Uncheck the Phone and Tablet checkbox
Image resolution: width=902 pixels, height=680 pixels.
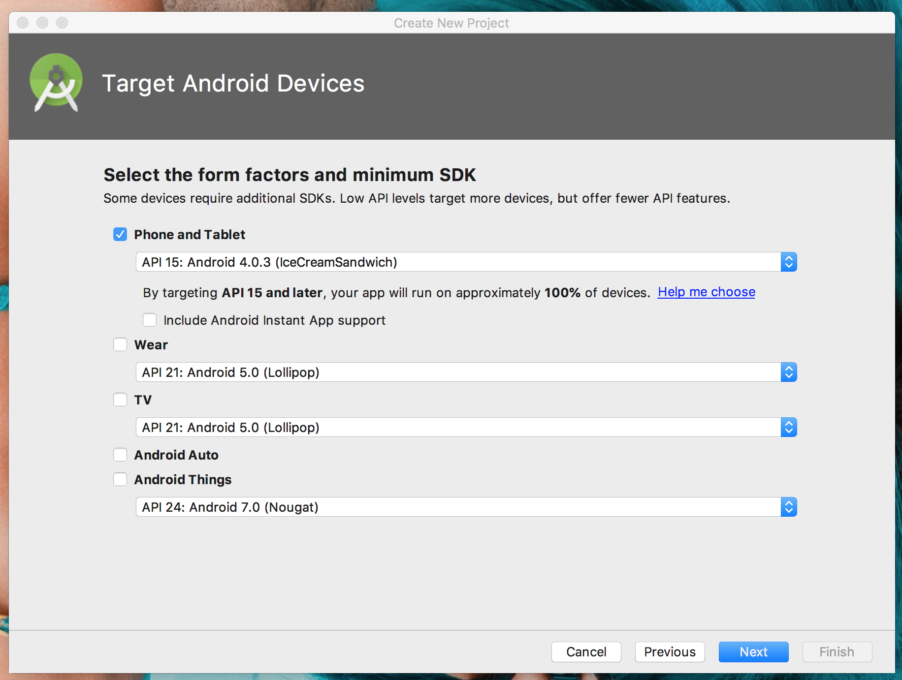click(120, 234)
